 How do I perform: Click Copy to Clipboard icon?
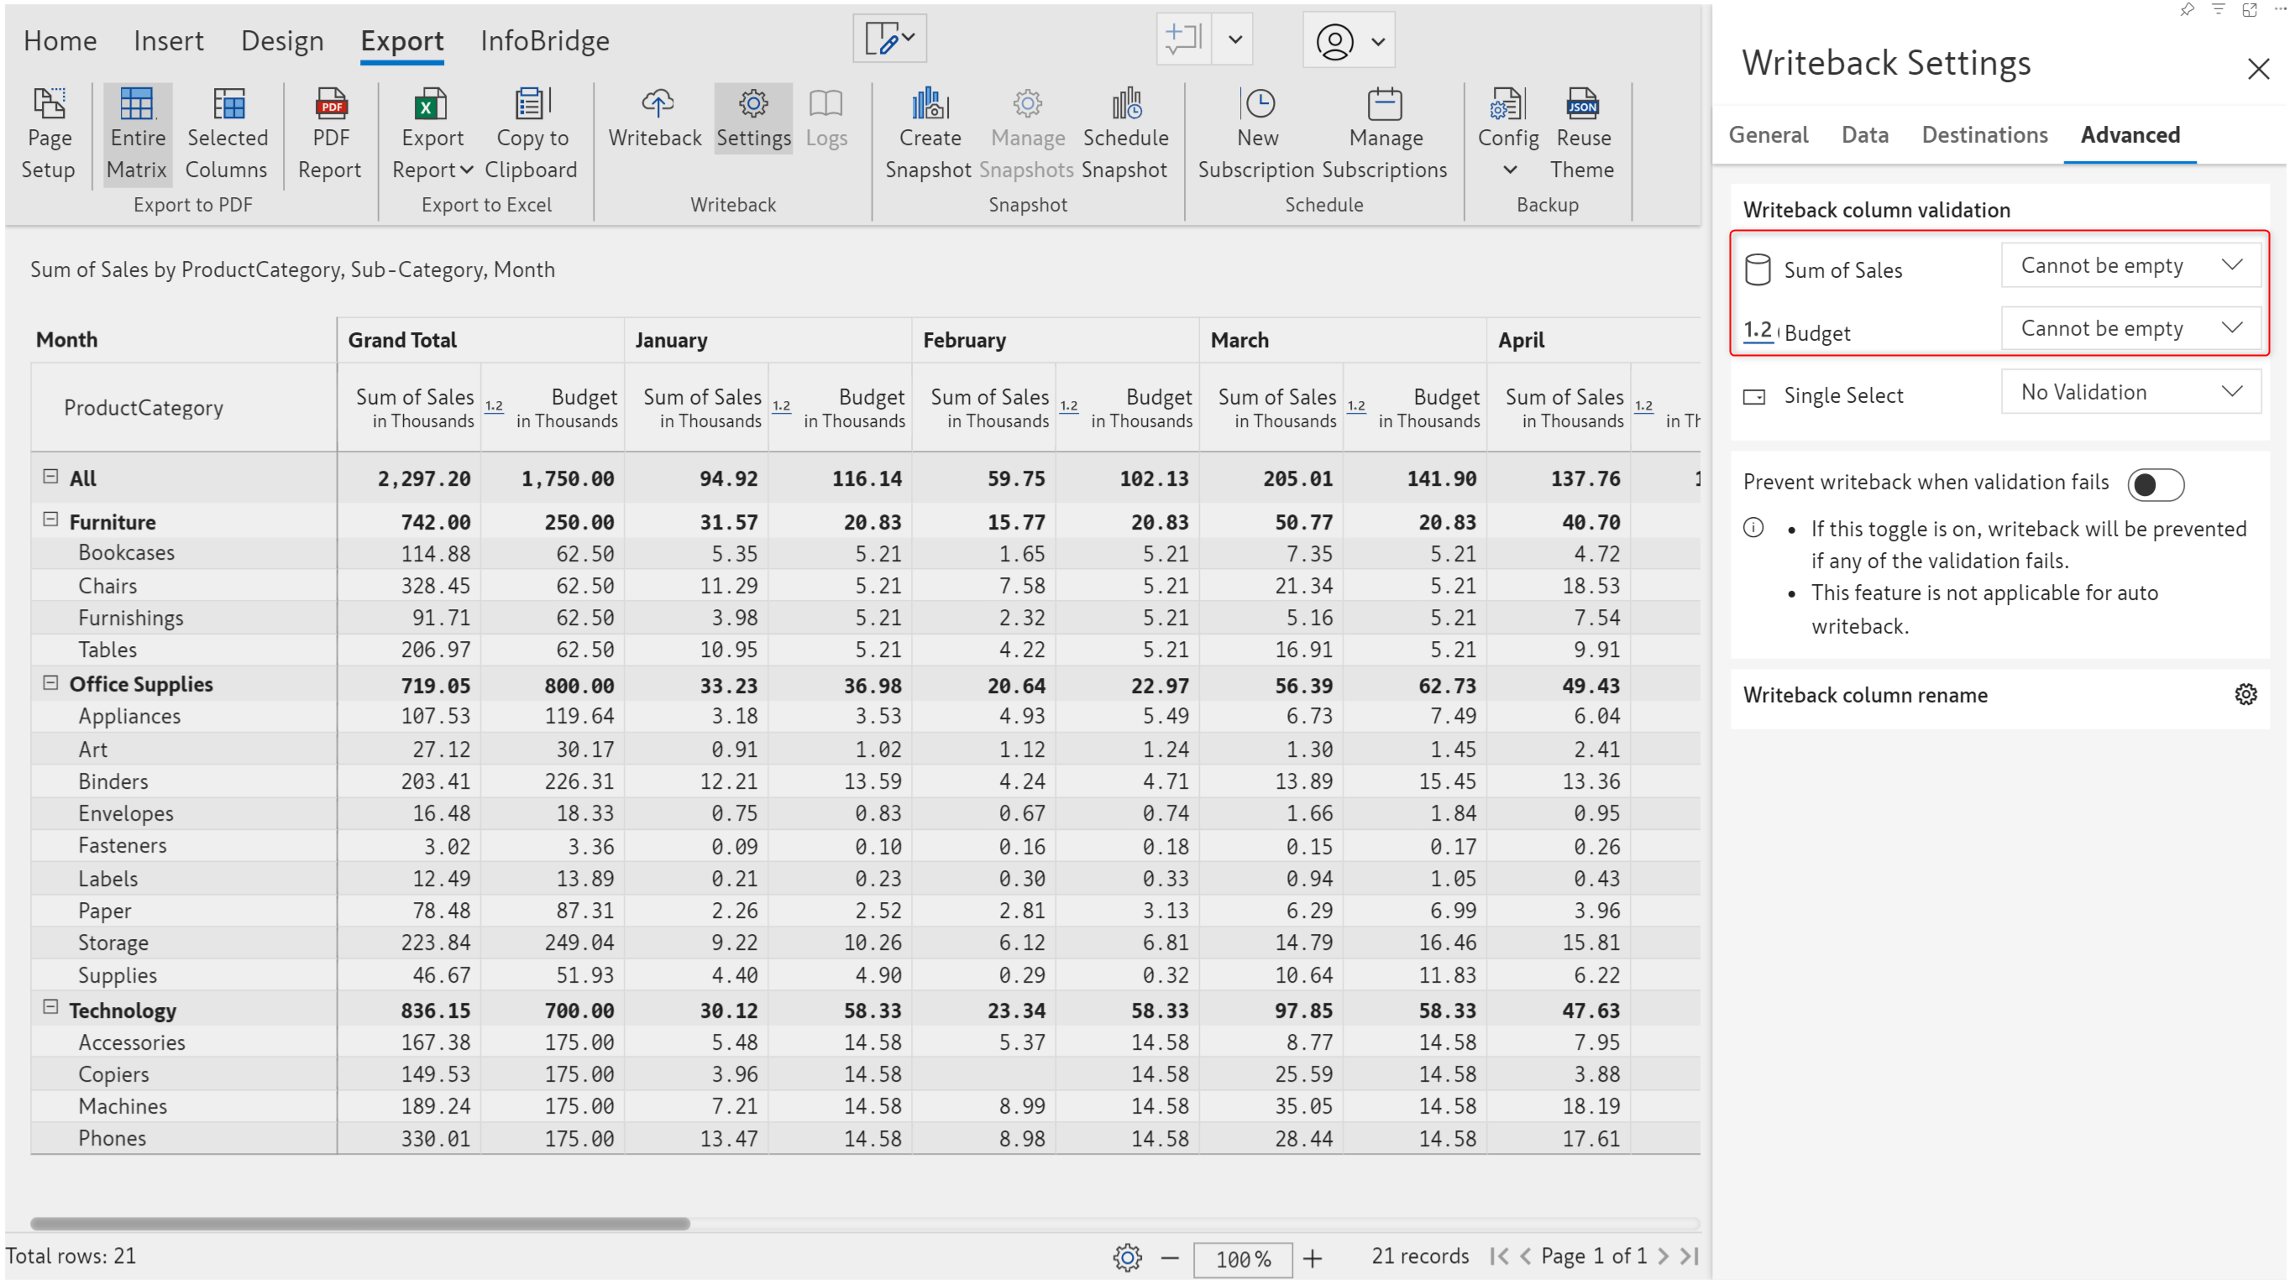point(531,105)
